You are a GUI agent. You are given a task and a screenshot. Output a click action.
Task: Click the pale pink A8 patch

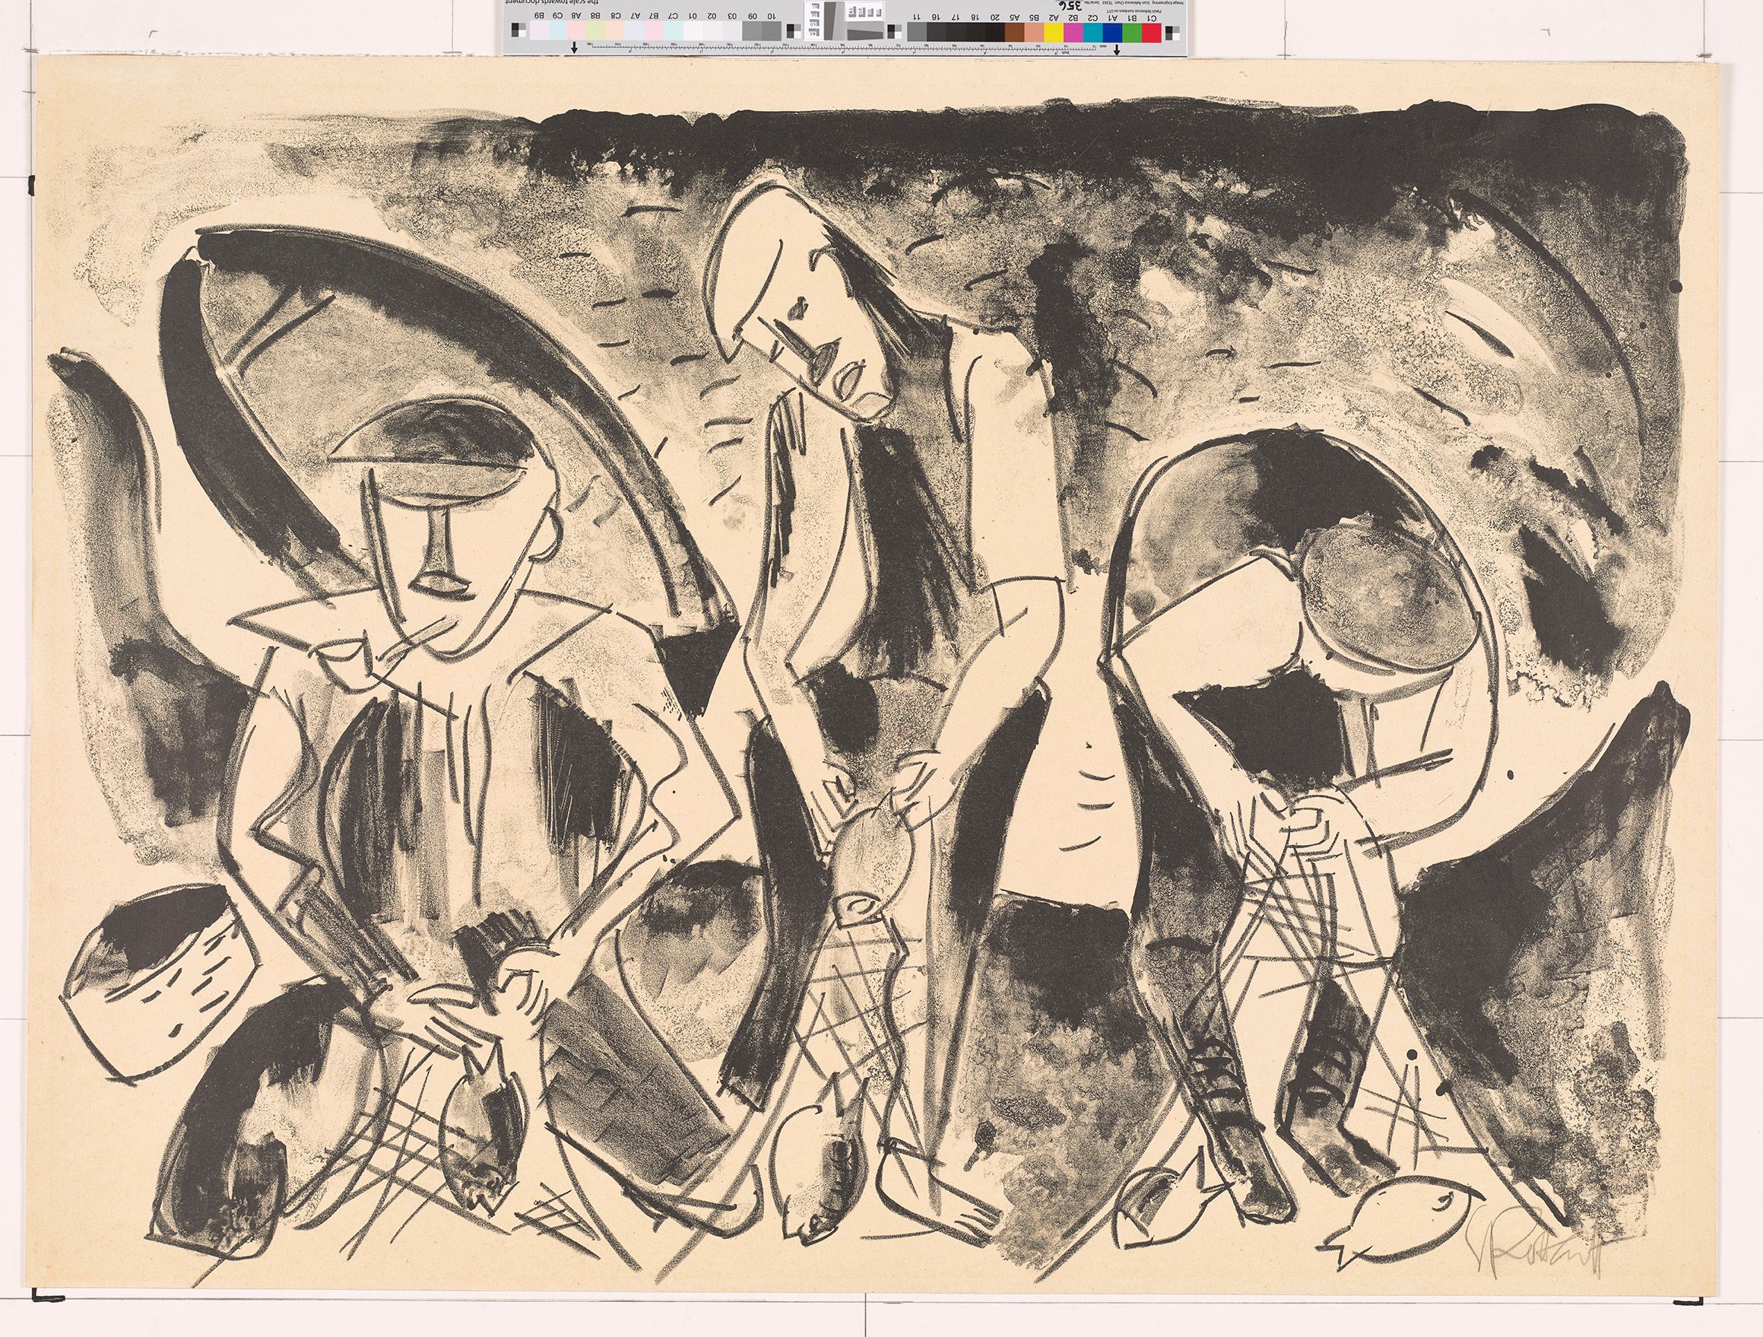coord(576,32)
